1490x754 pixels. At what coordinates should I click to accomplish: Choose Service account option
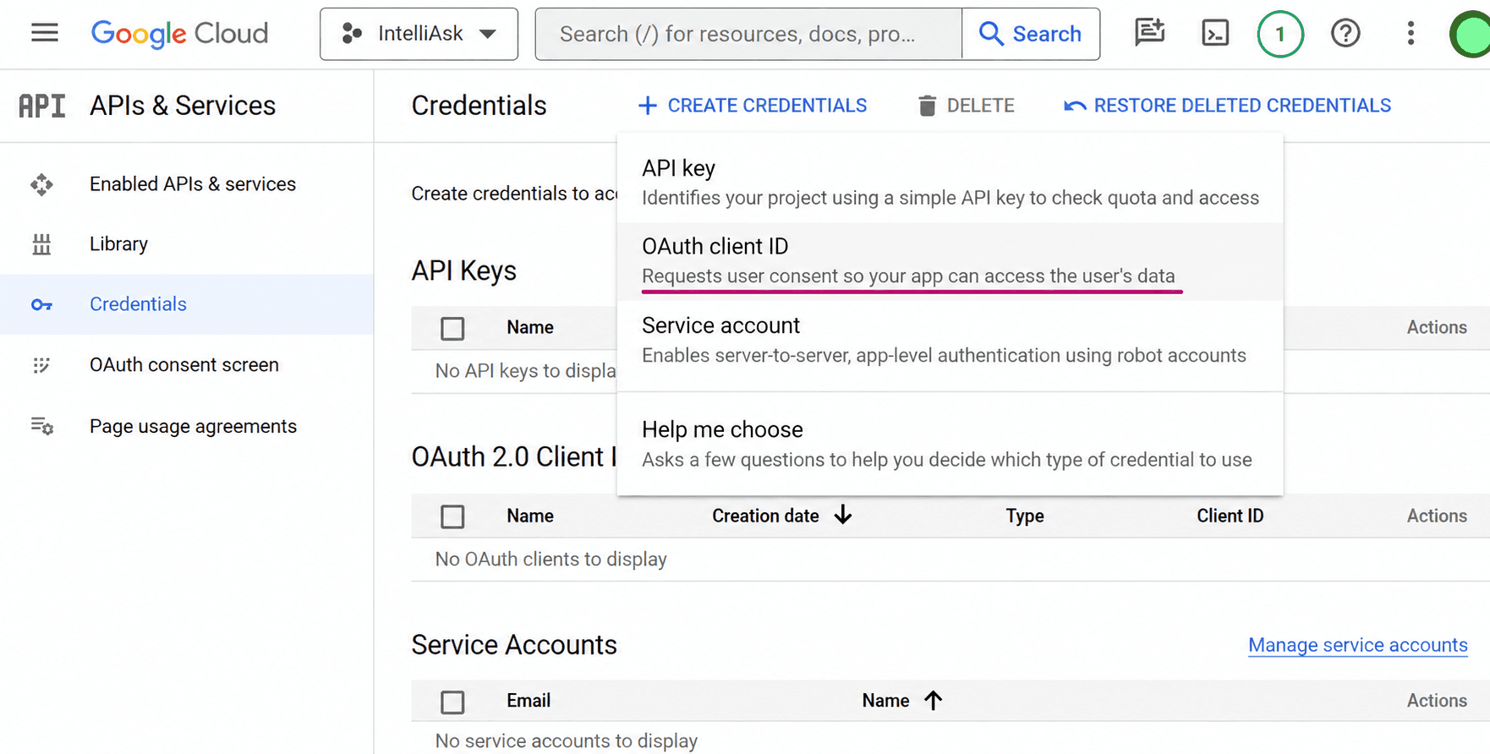(x=950, y=340)
